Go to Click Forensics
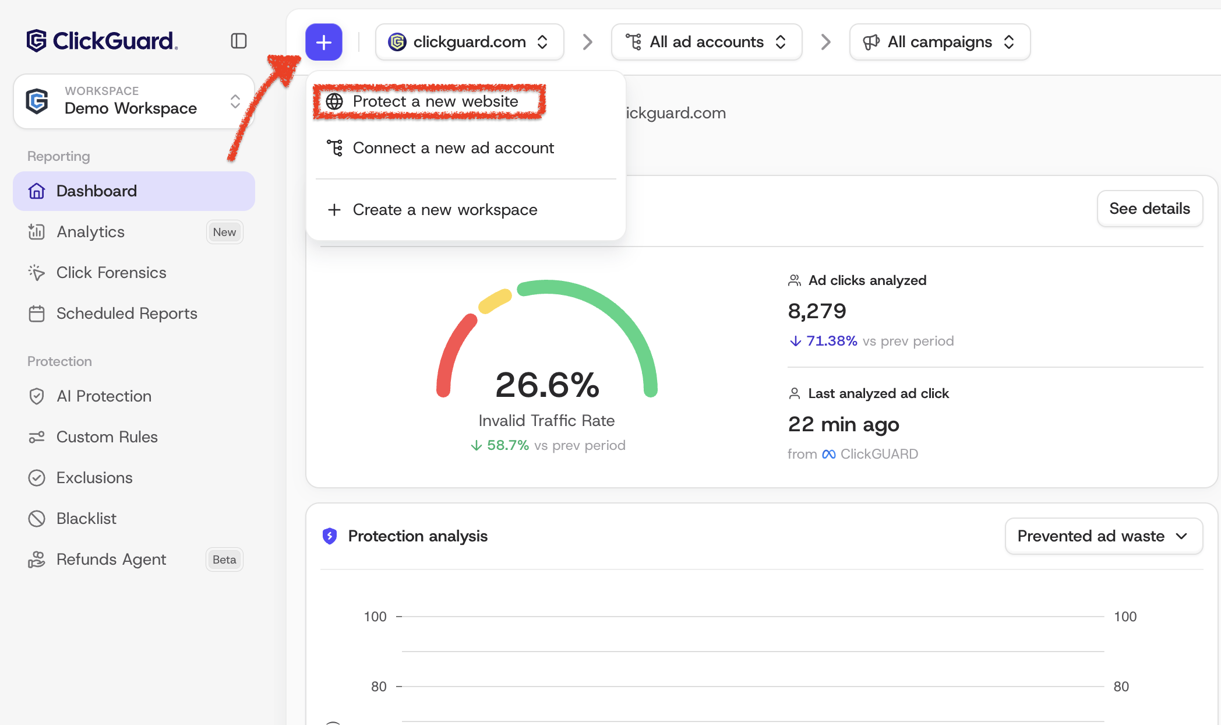1221x725 pixels. pyautogui.click(x=134, y=273)
